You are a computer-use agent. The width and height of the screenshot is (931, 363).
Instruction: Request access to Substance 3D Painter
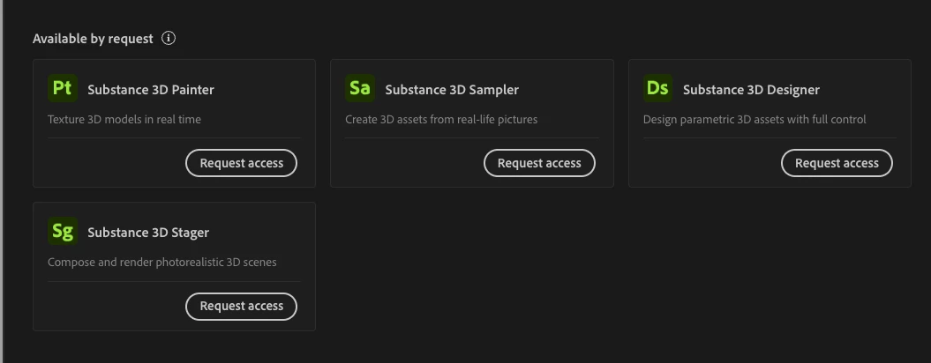pos(241,163)
